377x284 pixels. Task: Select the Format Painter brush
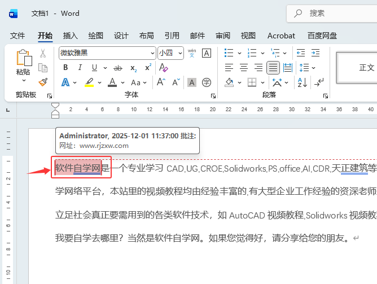(43, 82)
